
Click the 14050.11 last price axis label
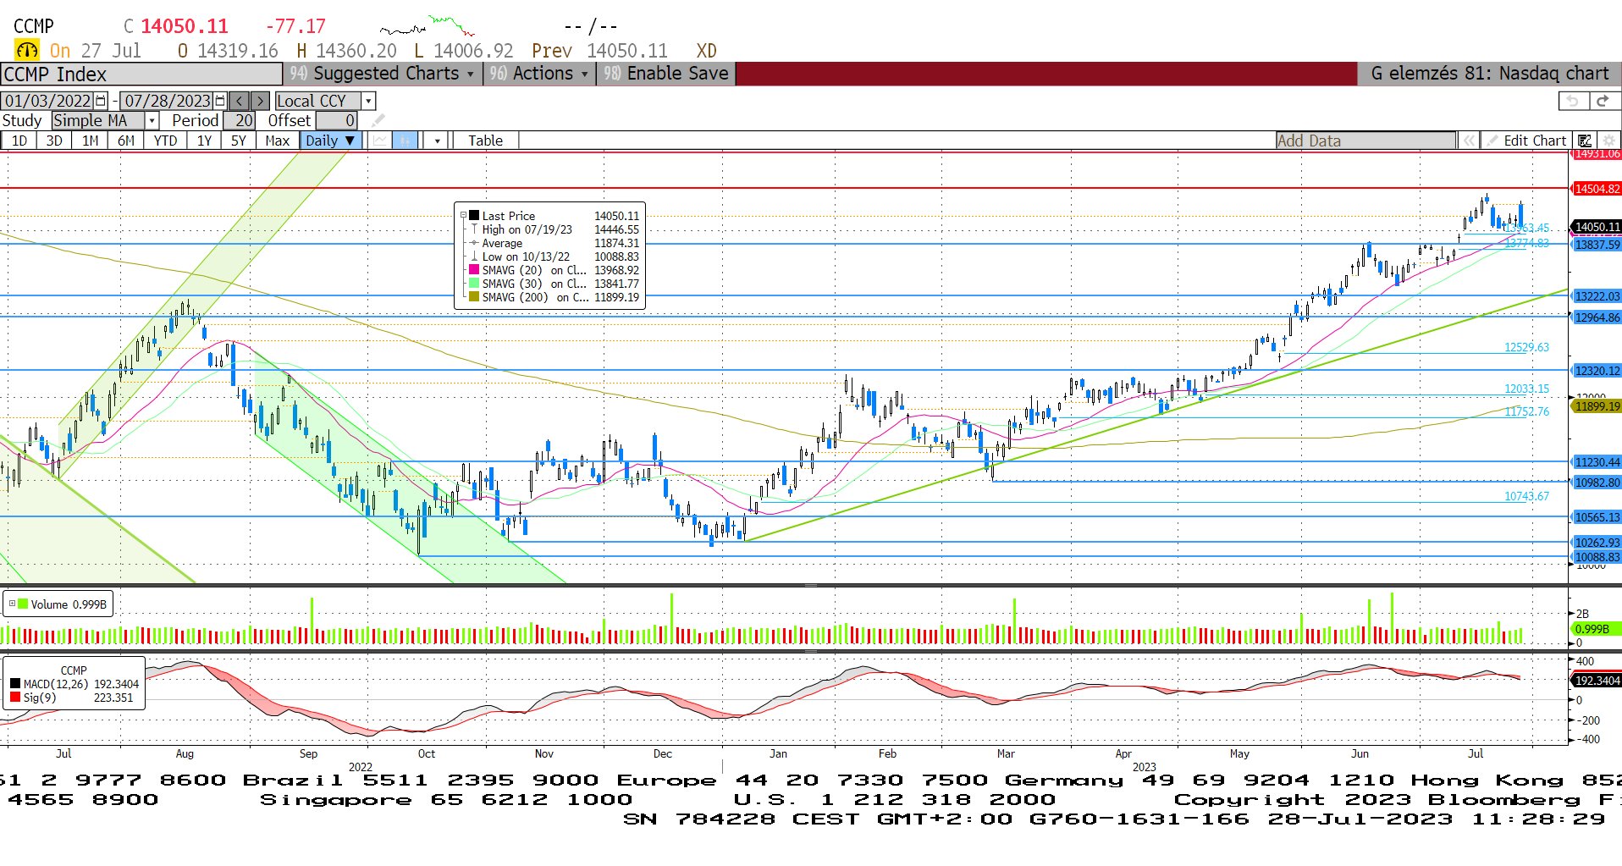tap(1597, 227)
